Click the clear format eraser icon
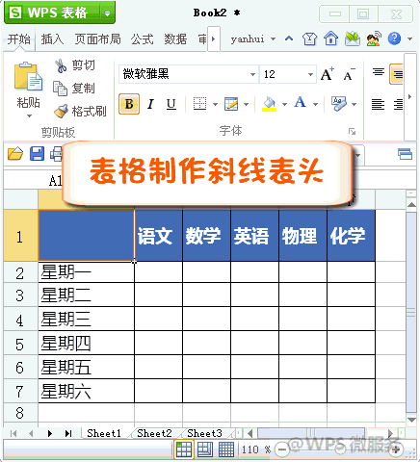Image resolution: width=420 pixels, height=462 pixels. tap(339, 104)
